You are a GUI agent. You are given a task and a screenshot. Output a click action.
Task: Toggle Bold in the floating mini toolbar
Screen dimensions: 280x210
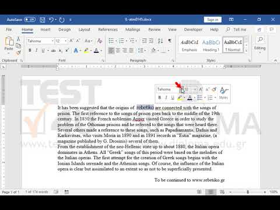[x=159, y=97]
